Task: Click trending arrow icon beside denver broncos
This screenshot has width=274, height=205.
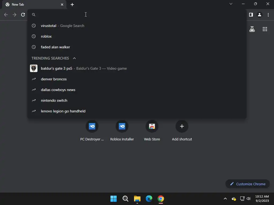Action: click(34, 79)
